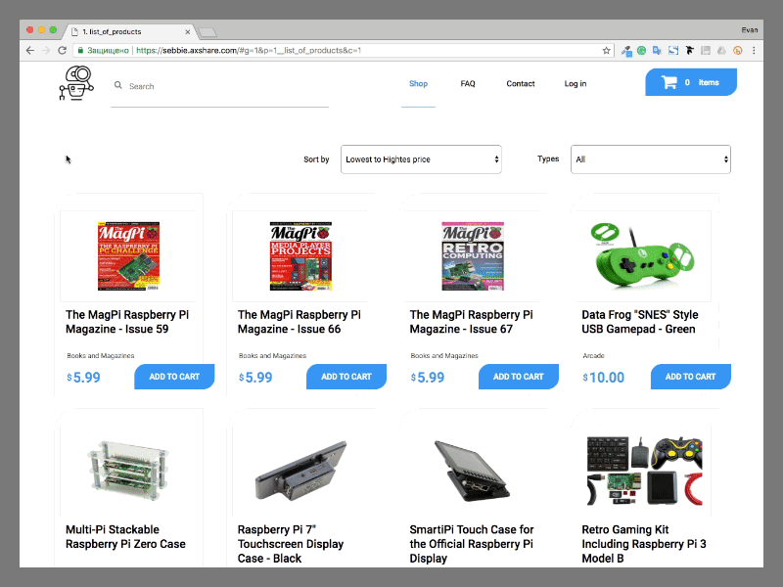Viewport: 783px width, 587px height.
Task: Reload the page with refresh icon
Action: pyautogui.click(x=62, y=51)
